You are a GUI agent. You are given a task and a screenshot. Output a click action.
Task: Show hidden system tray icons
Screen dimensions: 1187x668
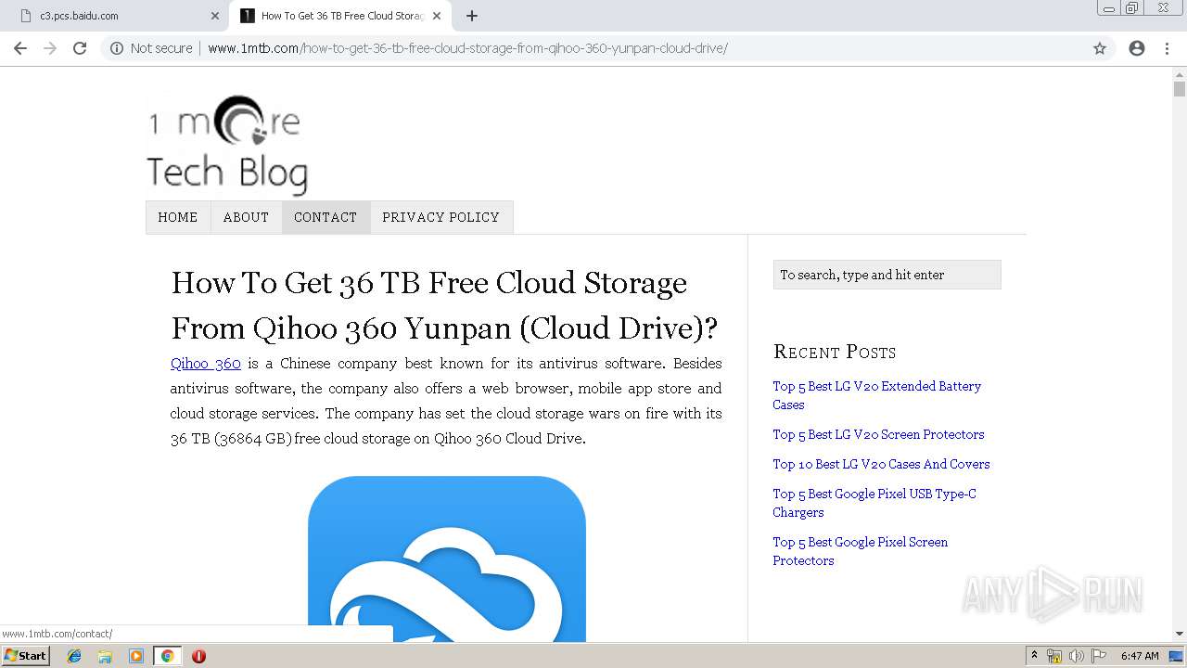[1034, 656]
